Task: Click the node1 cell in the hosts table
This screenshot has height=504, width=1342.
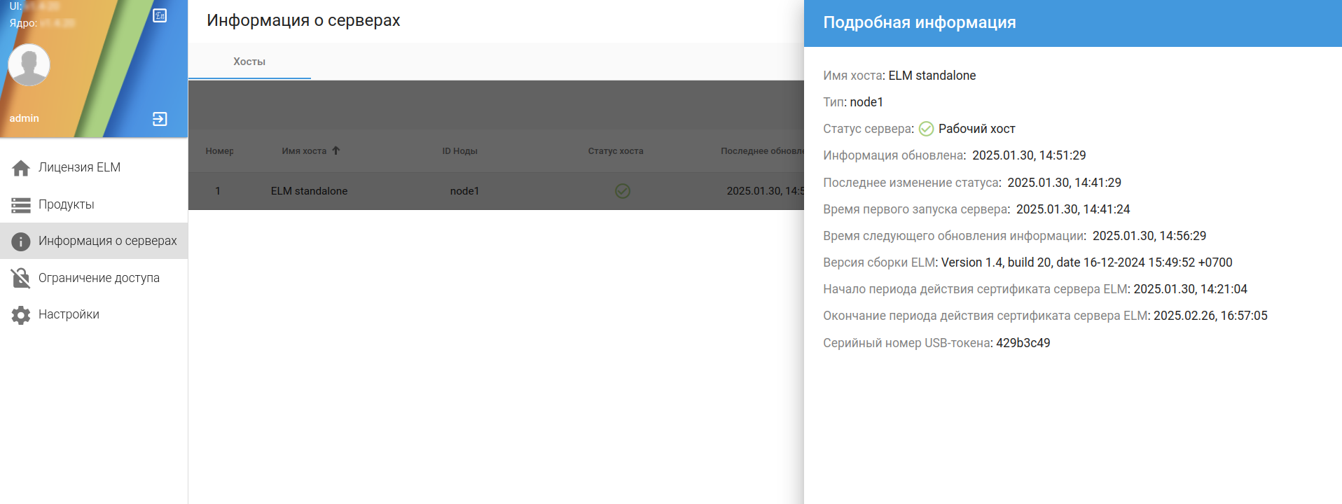Action: point(464,191)
